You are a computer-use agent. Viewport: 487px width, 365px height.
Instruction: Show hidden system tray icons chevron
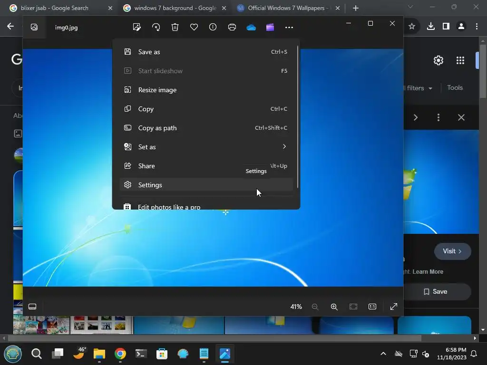pos(383,354)
